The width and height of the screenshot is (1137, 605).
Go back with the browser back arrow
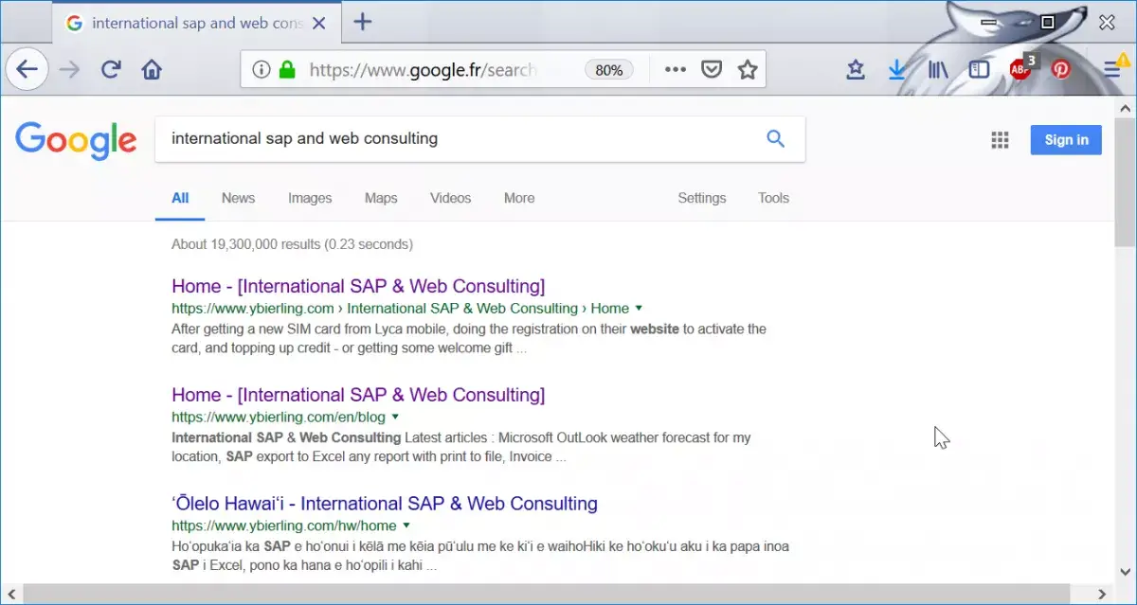click(x=27, y=69)
